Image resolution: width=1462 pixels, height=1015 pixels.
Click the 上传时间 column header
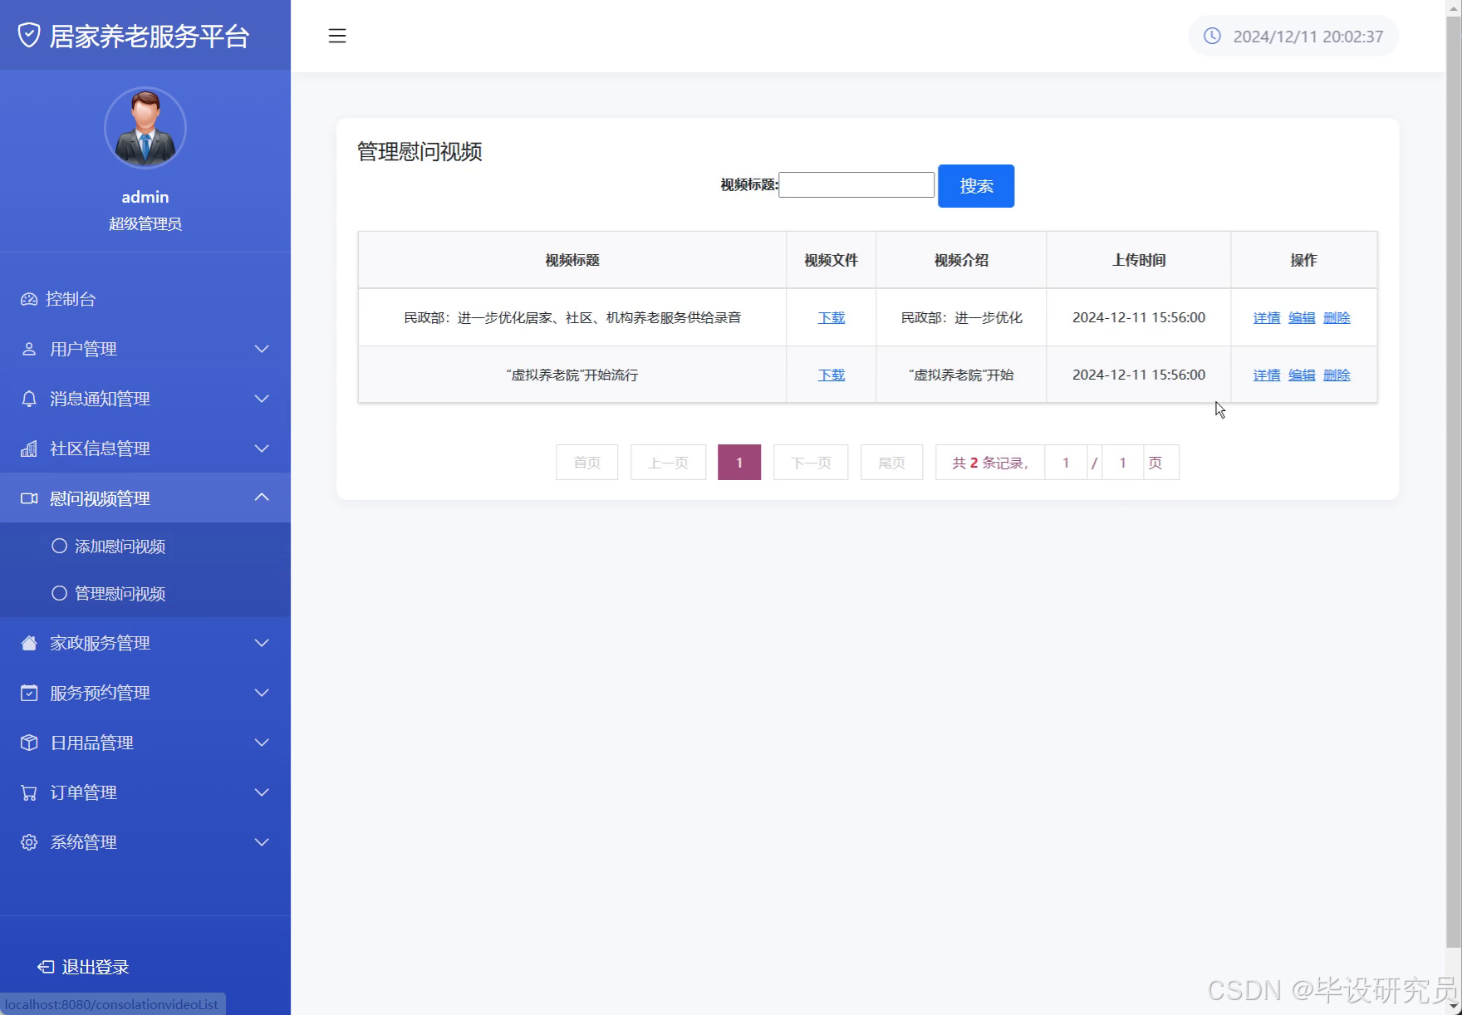[1139, 260]
